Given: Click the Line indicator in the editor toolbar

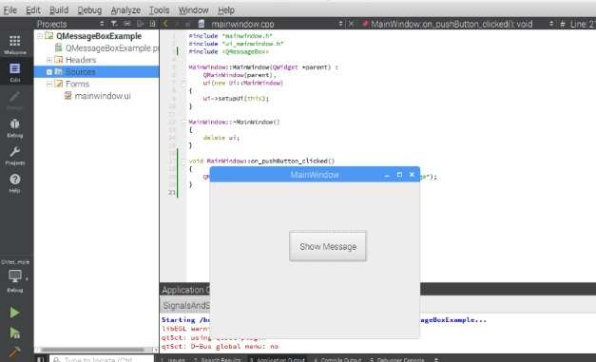Looking at the screenshot, I should pyautogui.click(x=583, y=24).
